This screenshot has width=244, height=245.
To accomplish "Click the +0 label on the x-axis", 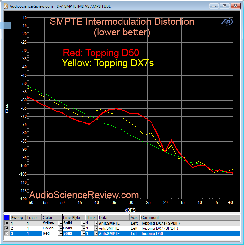I will click(230, 202).
